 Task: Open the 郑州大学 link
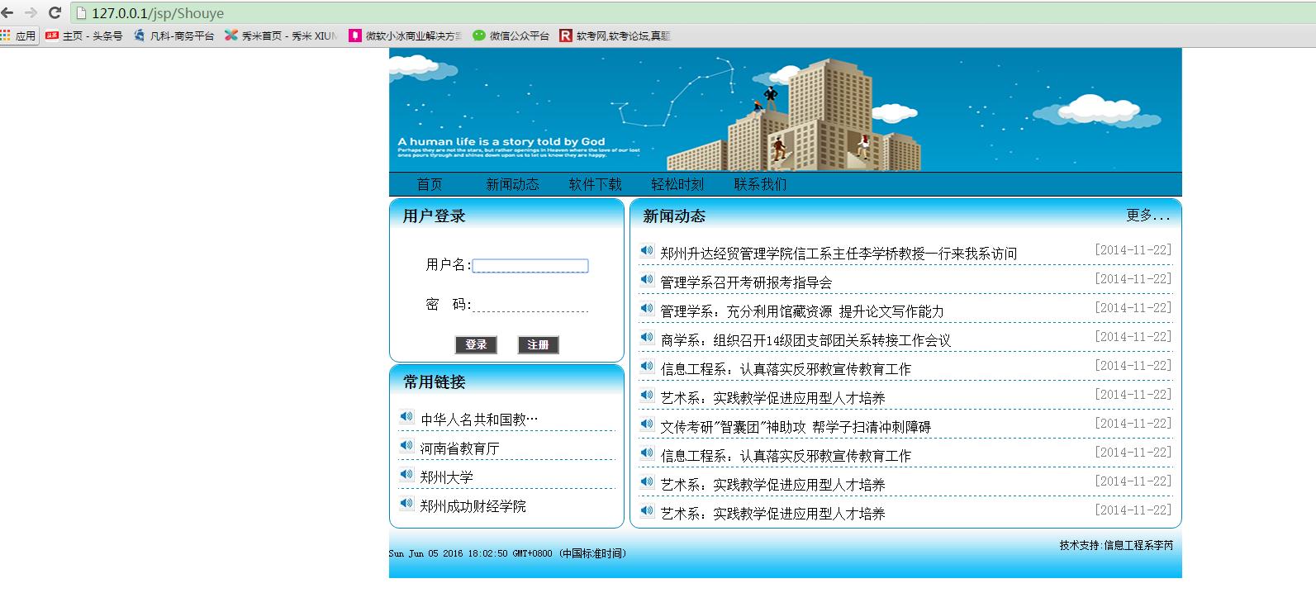[446, 477]
